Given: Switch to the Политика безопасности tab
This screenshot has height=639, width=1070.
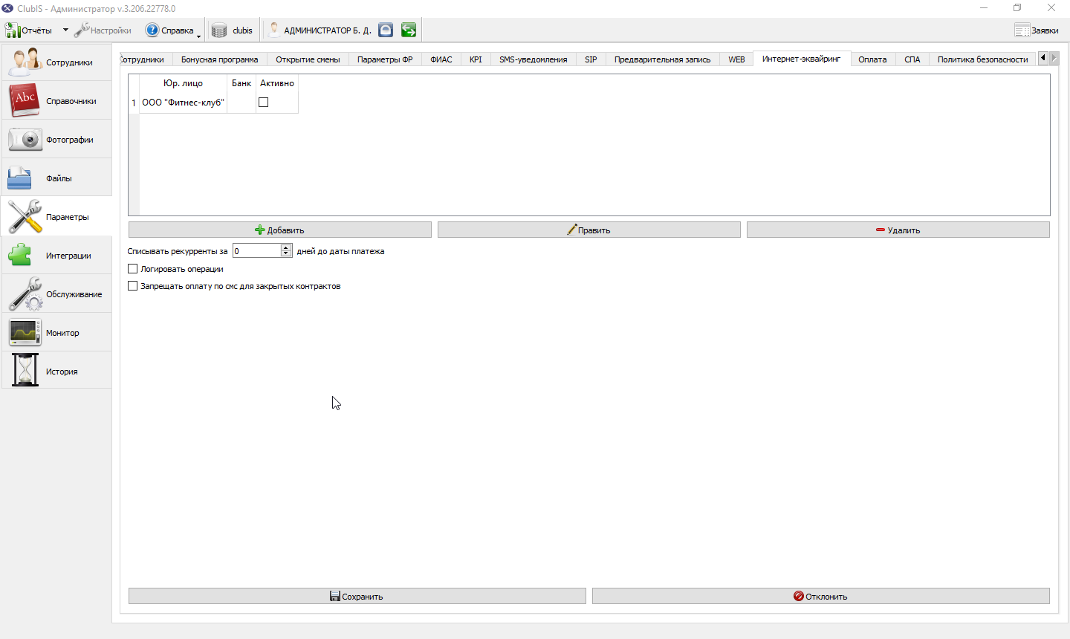Looking at the screenshot, I should [982, 59].
